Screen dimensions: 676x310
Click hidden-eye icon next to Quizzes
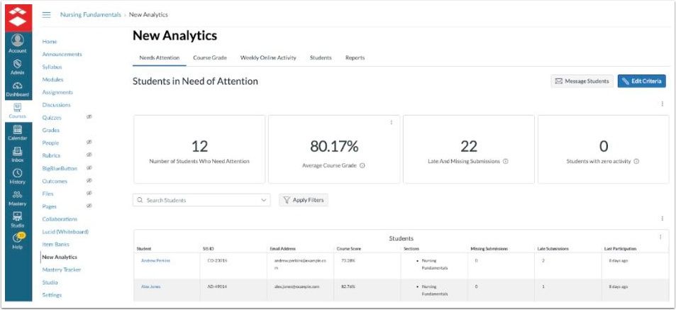click(89, 118)
